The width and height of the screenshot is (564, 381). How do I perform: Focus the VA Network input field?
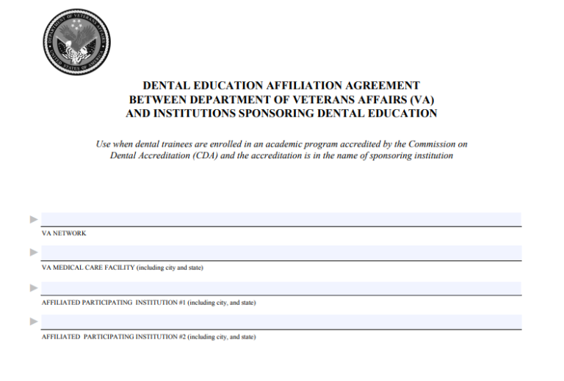pyautogui.click(x=281, y=219)
